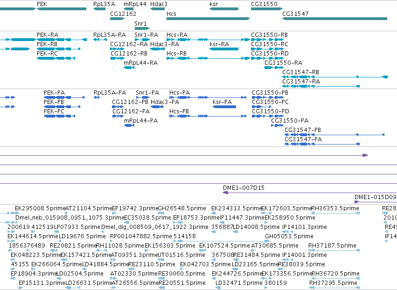397x290 pixels.
Task: Click the RpL35A gene feature
Action: pyautogui.click(x=99, y=9)
